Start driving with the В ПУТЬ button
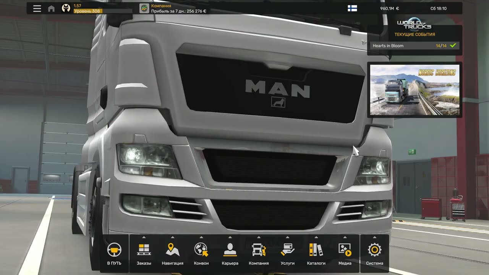Viewport: 489px width, 275px height. coord(114,254)
